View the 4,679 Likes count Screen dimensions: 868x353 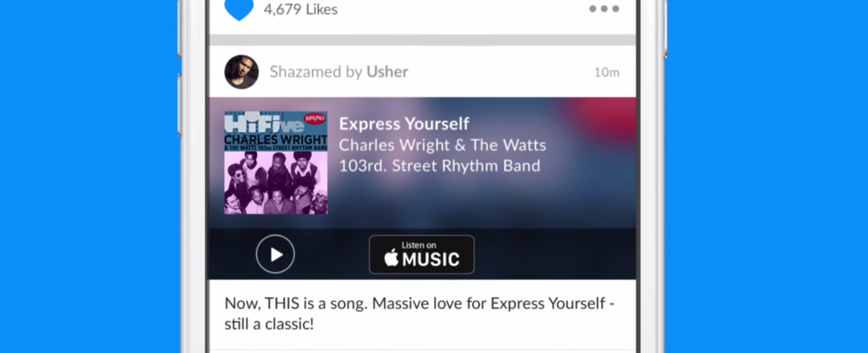click(x=300, y=9)
